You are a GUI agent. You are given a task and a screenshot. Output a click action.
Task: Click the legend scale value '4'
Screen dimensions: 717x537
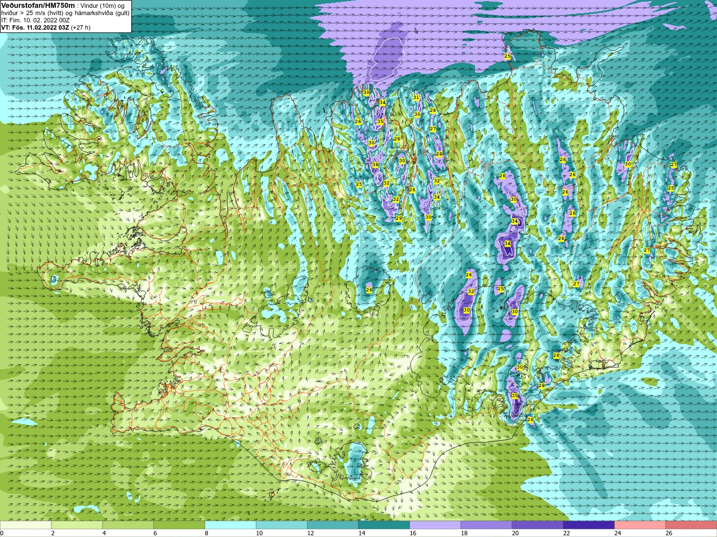coord(104,533)
